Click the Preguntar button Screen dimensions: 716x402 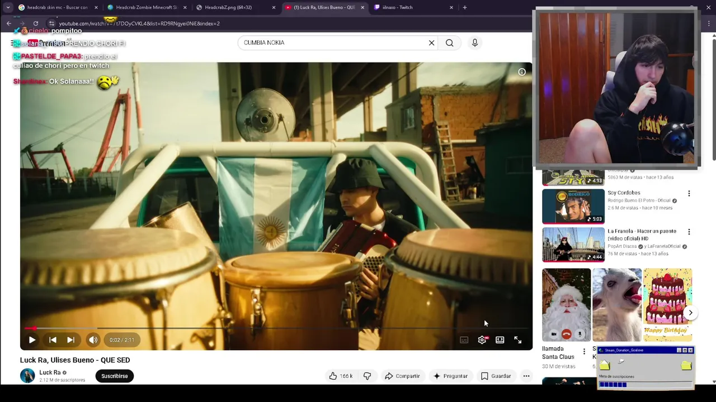pyautogui.click(x=450, y=376)
